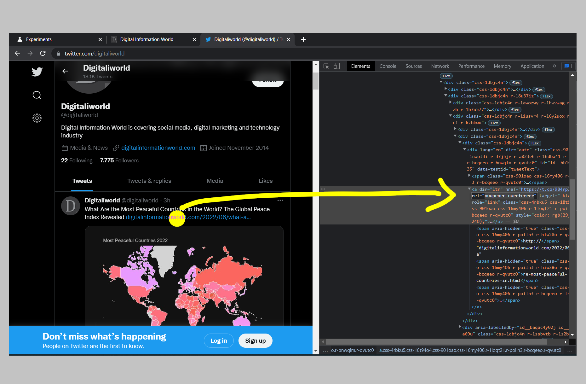Click the Twitter page vertical scrollbar thumb
Image resolution: width=586 pixels, height=384 pixels.
click(316, 81)
